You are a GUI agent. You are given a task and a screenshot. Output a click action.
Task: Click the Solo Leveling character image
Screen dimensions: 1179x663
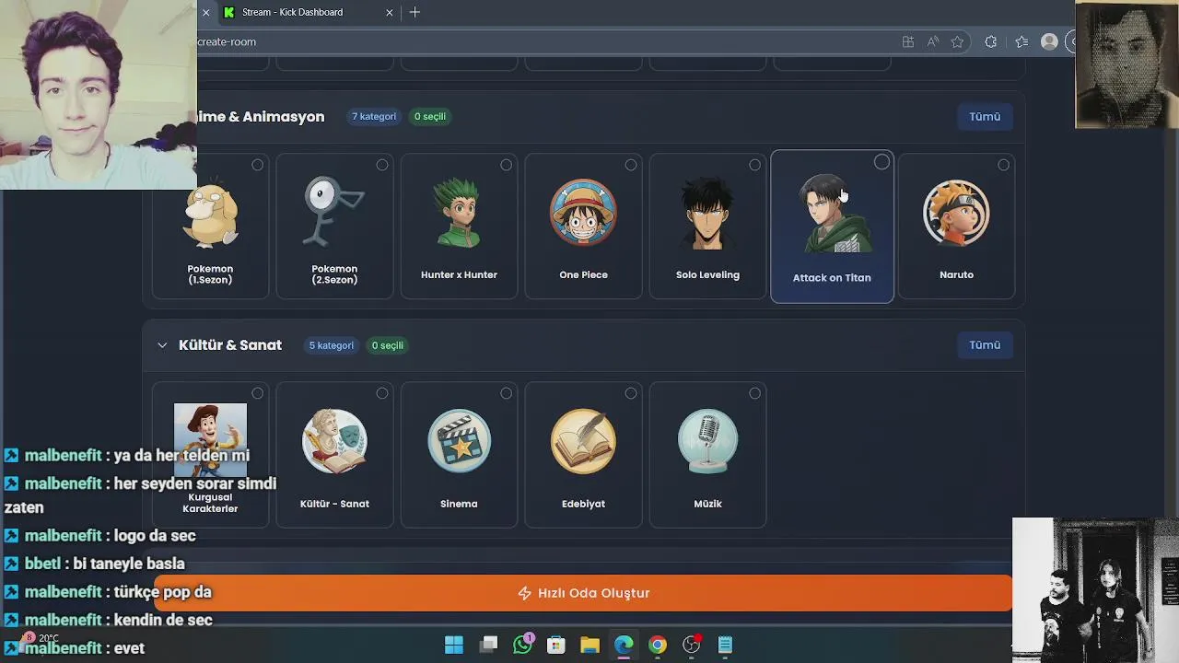tap(707, 214)
